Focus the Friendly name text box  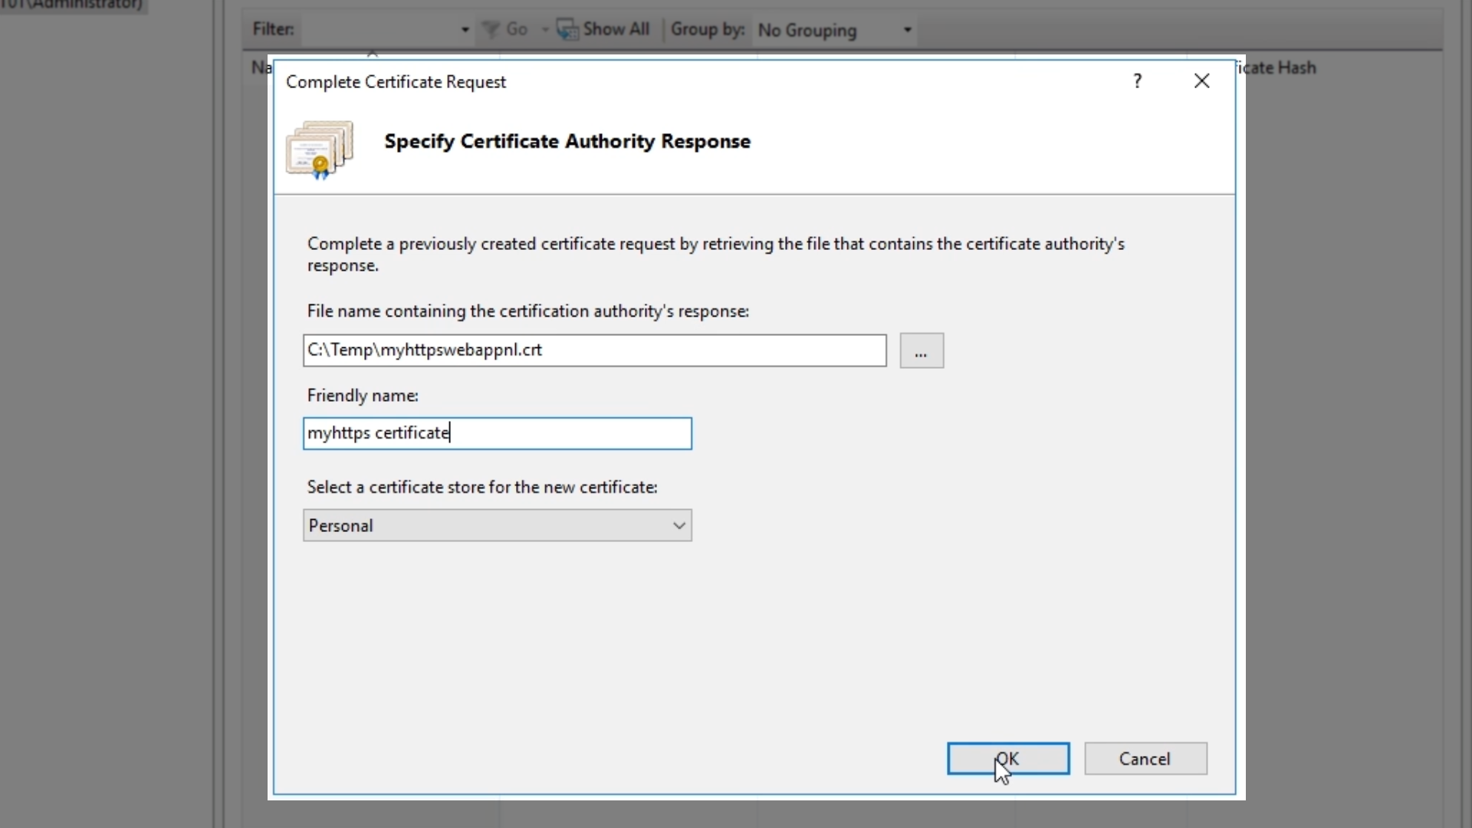click(497, 434)
